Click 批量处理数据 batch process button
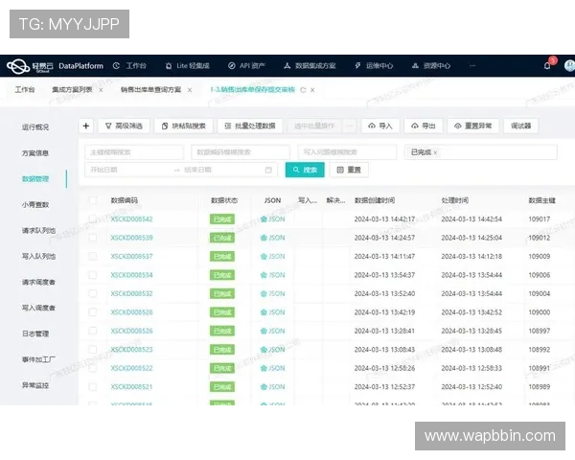The width and height of the screenshot is (575, 460). [250, 126]
